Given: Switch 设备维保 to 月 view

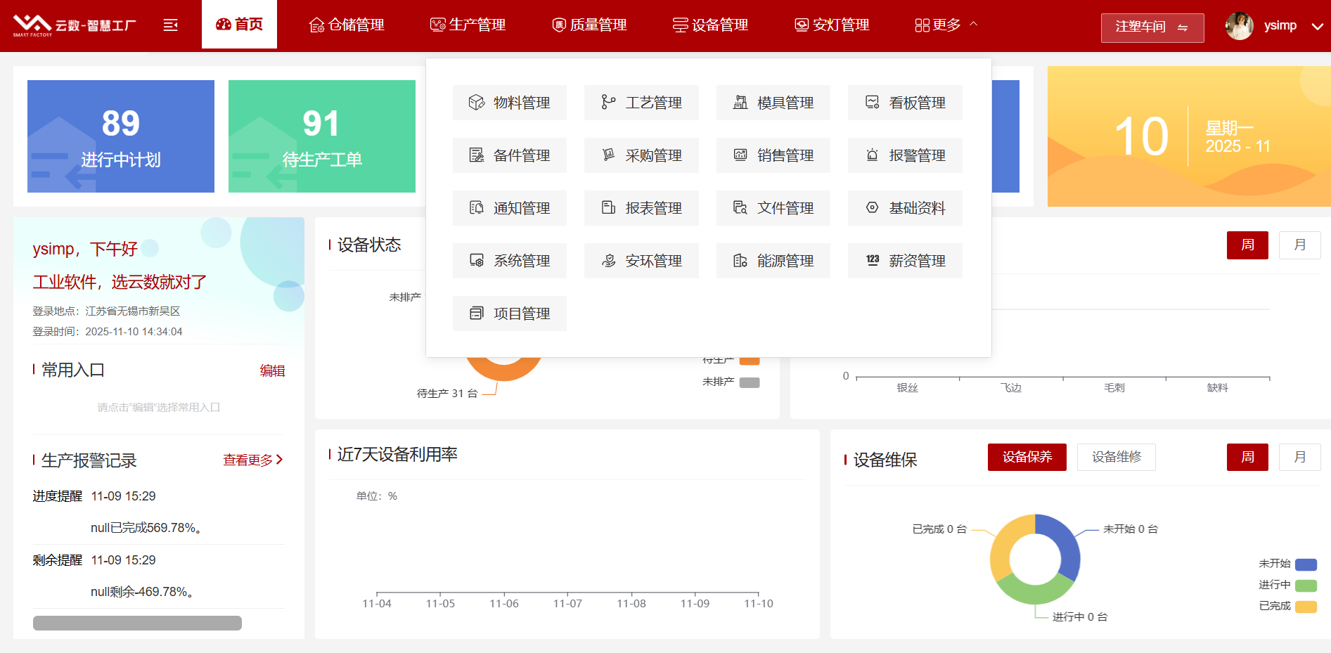Looking at the screenshot, I should click(x=1299, y=457).
